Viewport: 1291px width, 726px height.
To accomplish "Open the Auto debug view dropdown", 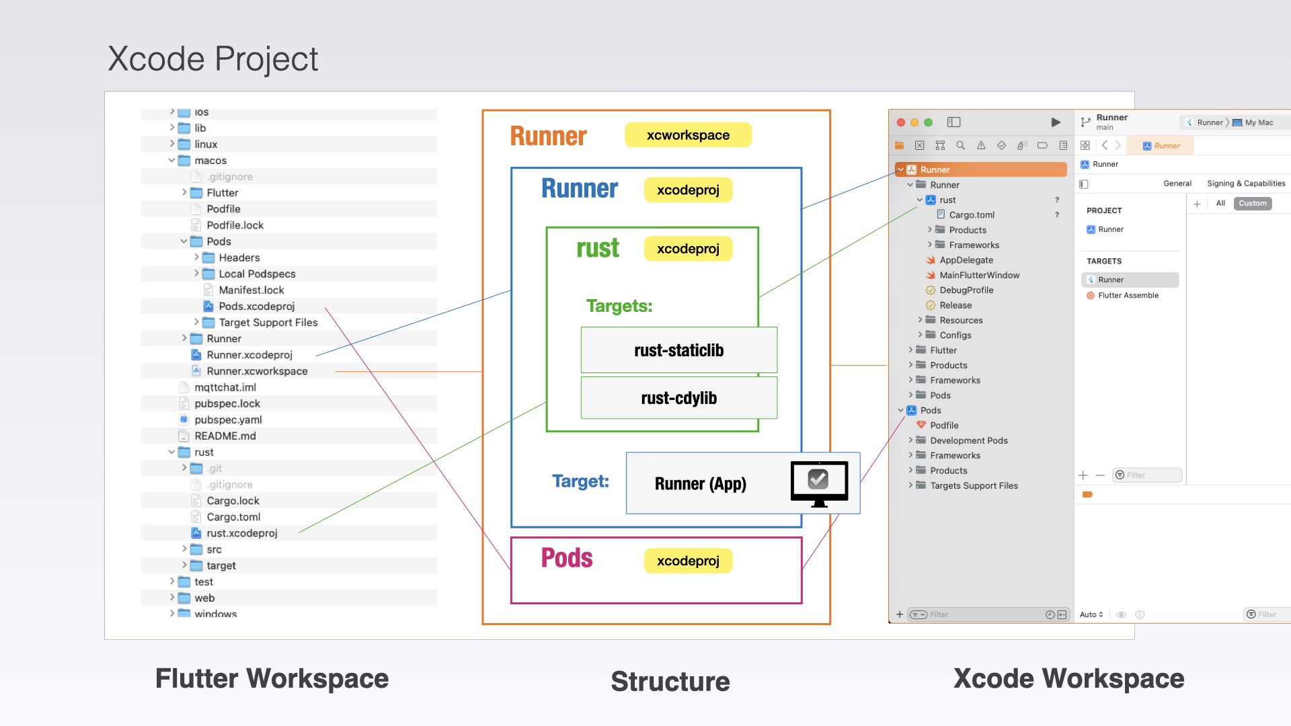I will pyautogui.click(x=1091, y=614).
